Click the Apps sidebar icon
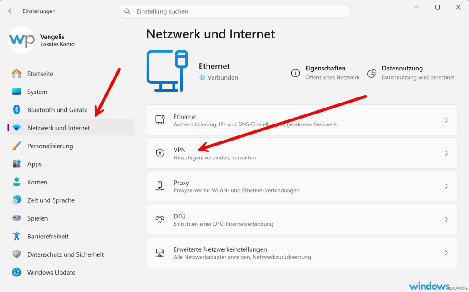The height and width of the screenshot is (292, 469). [16, 164]
